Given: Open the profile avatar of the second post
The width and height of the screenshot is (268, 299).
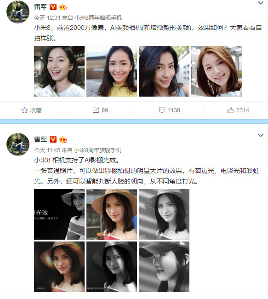Looking at the screenshot, I should 18,144.
